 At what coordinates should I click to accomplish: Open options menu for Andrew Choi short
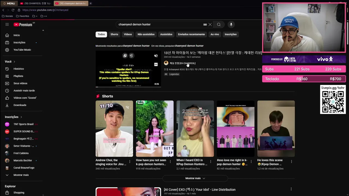130,162
